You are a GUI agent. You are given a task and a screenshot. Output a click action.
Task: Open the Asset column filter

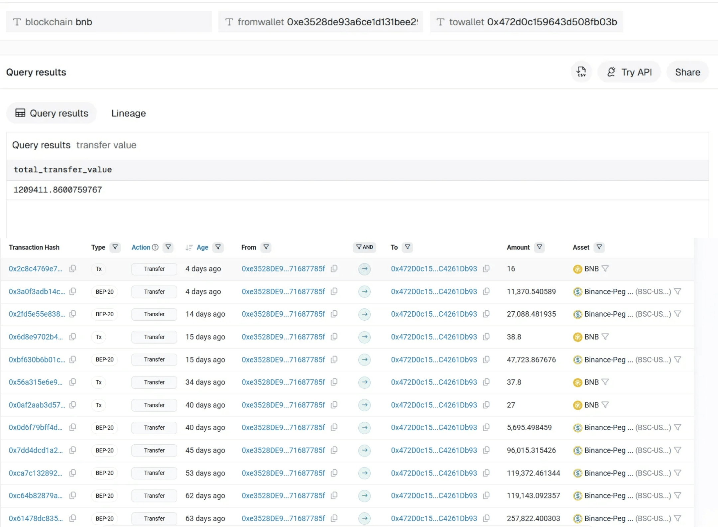pyautogui.click(x=599, y=247)
